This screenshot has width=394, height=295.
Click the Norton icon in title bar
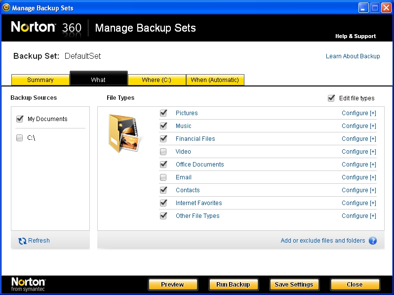tap(6, 7)
